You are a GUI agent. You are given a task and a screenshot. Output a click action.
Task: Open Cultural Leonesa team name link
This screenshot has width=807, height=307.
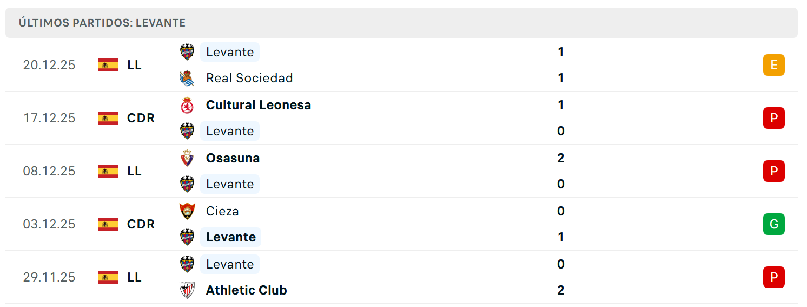coord(259,105)
